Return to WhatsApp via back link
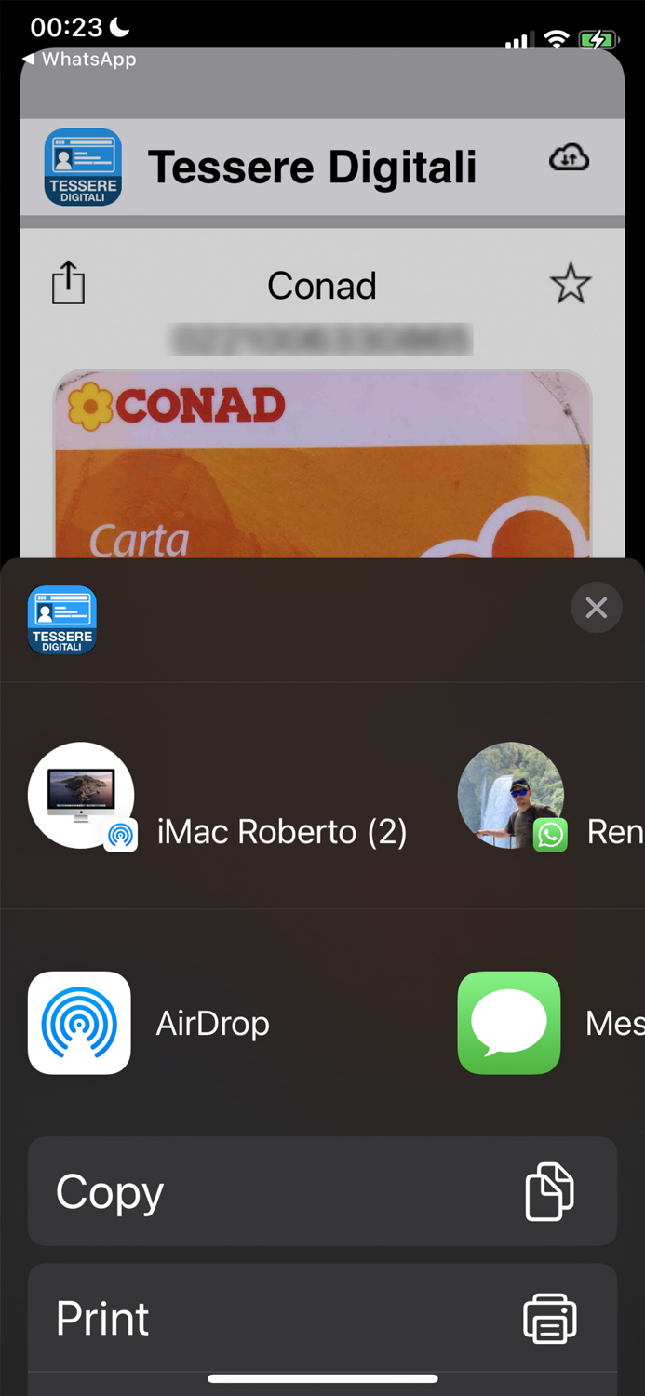 (x=80, y=59)
